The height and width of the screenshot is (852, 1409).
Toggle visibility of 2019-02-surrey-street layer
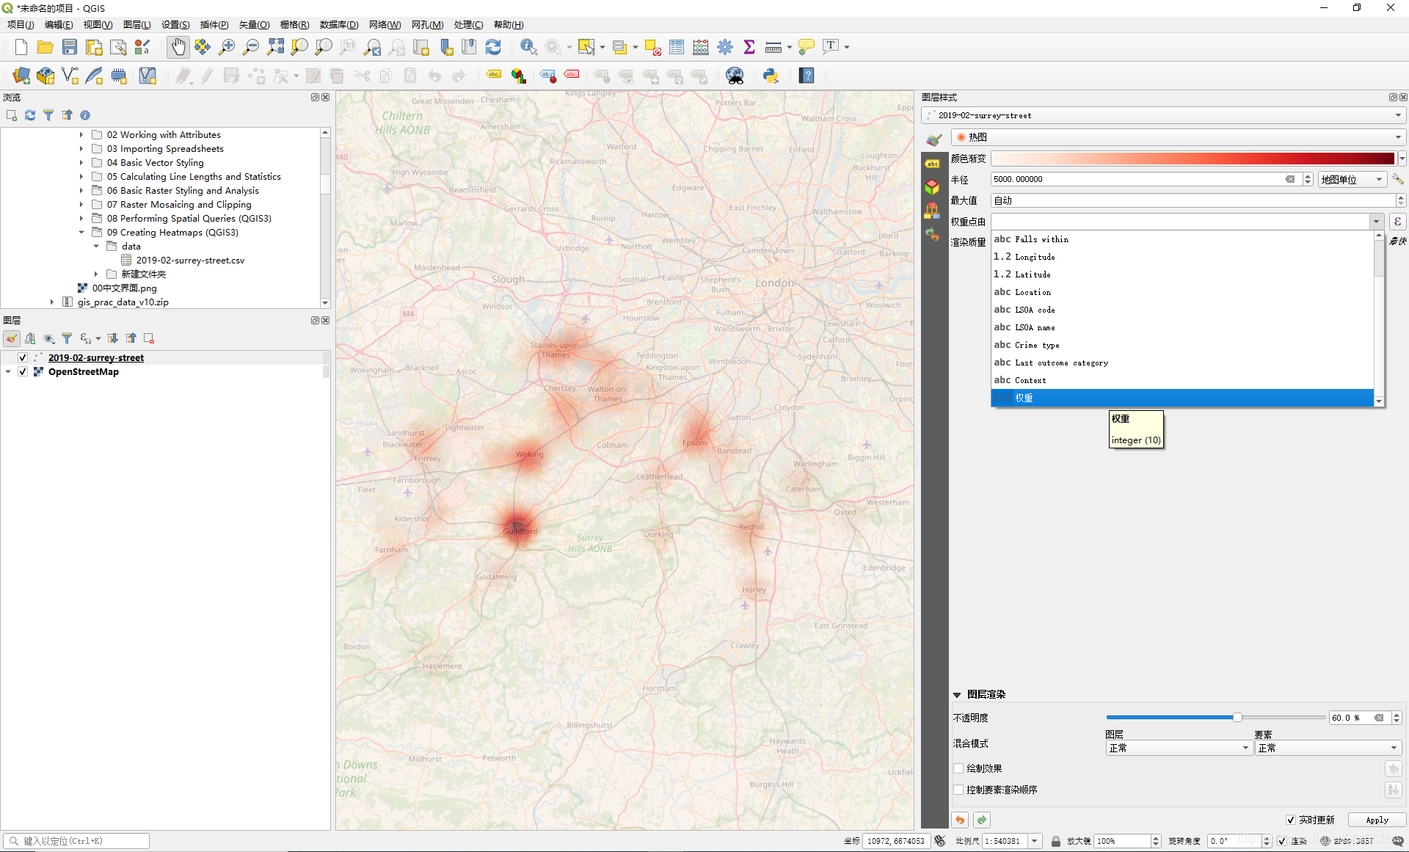[23, 357]
